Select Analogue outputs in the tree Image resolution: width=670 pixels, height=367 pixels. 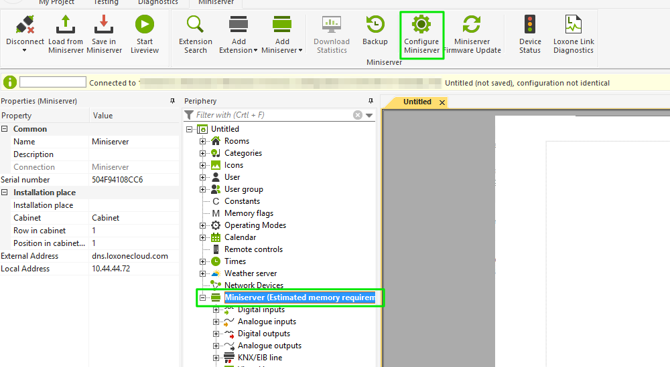(269, 346)
